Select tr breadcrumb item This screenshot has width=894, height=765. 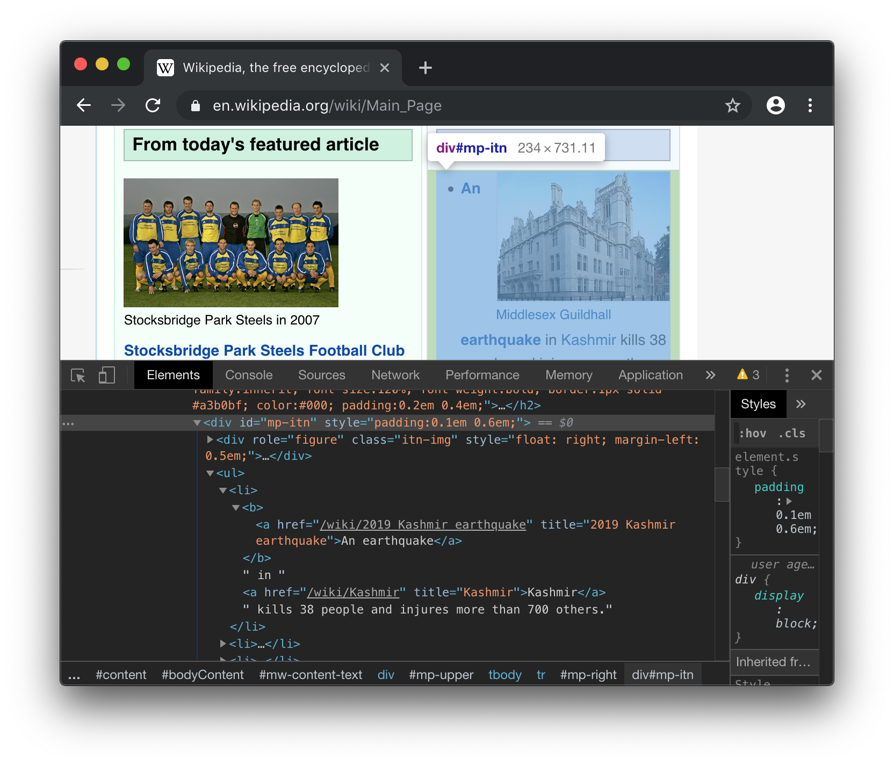point(541,675)
